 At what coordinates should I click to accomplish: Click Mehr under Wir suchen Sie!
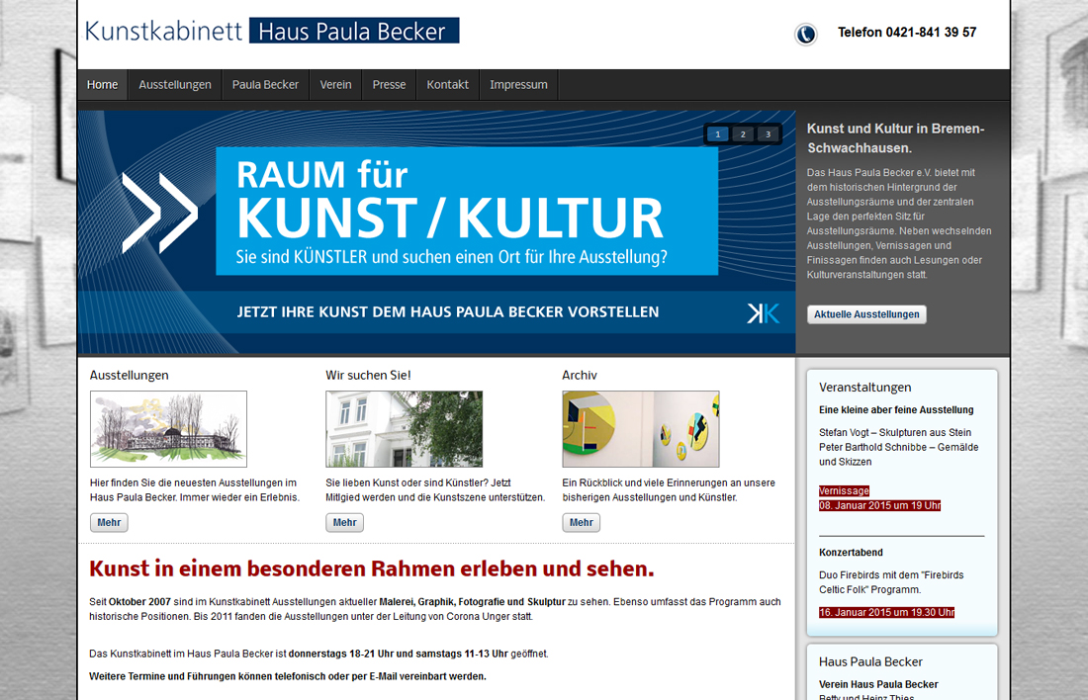coord(345,522)
